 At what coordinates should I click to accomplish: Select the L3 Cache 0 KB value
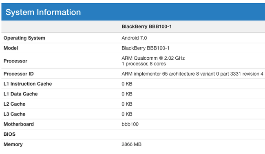(127, 114)
